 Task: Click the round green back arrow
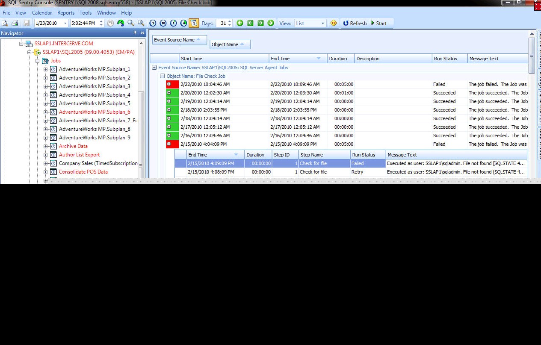pyautogui.click(x=240, y=23)
